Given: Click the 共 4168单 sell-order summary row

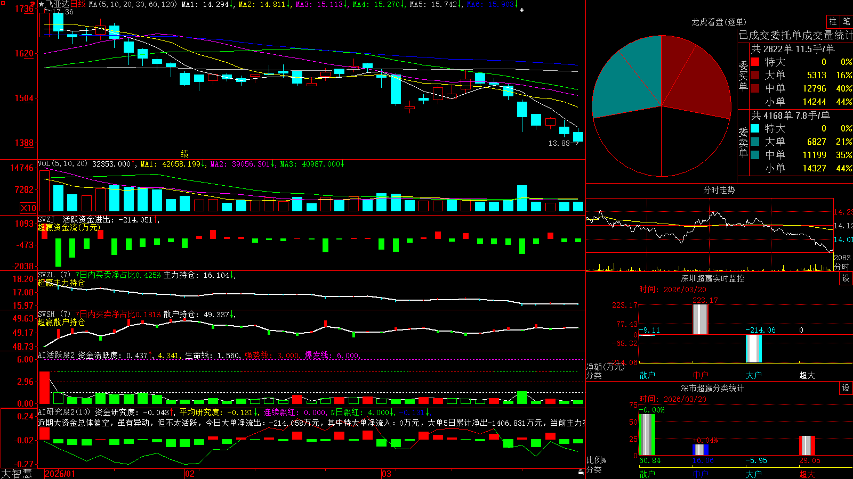Looking at the screenshot, I should pos(790,115).
